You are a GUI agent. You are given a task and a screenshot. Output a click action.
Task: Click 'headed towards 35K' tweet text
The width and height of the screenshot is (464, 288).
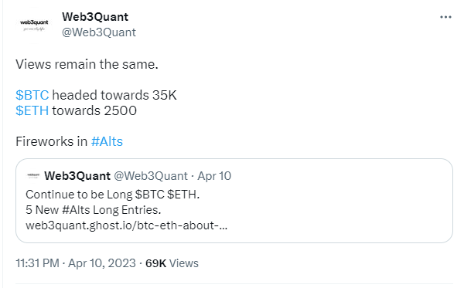(114, 96)
